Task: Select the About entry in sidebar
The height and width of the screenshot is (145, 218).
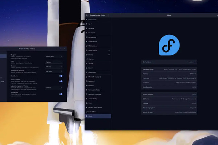Action: (98, 116)
